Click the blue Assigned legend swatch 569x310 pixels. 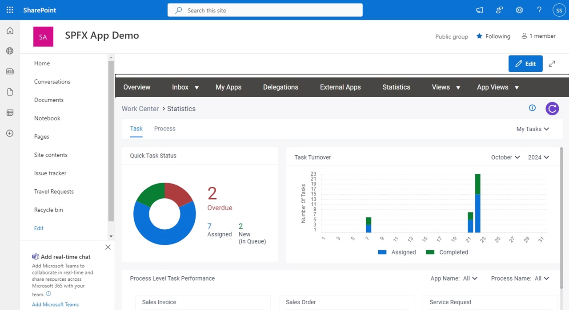coord(382,252)
